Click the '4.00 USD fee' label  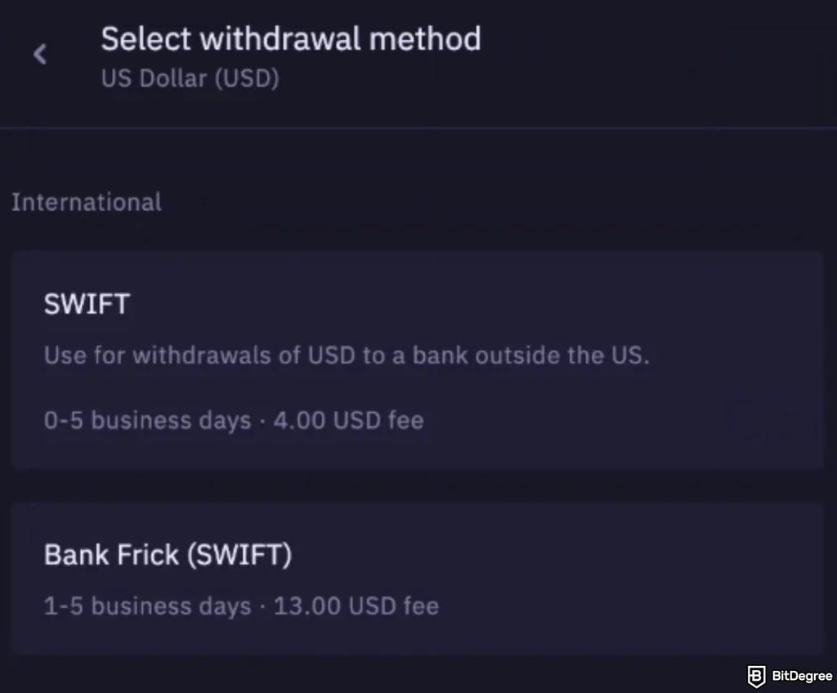[x=348, y=421]
